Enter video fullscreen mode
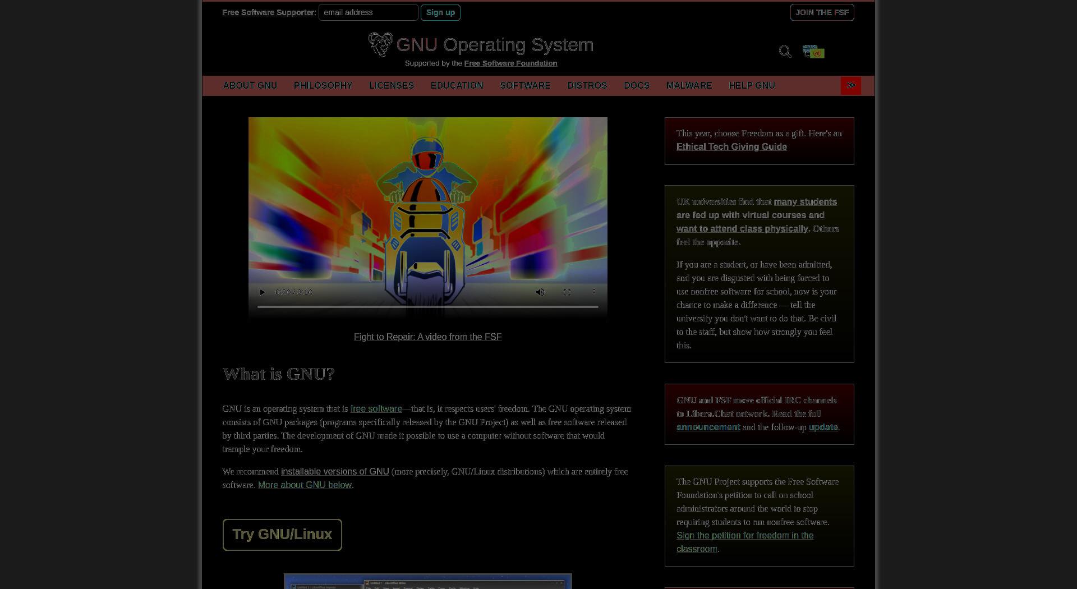The height and width of the screenshot is (589, 1077). (x=567, y=292)
